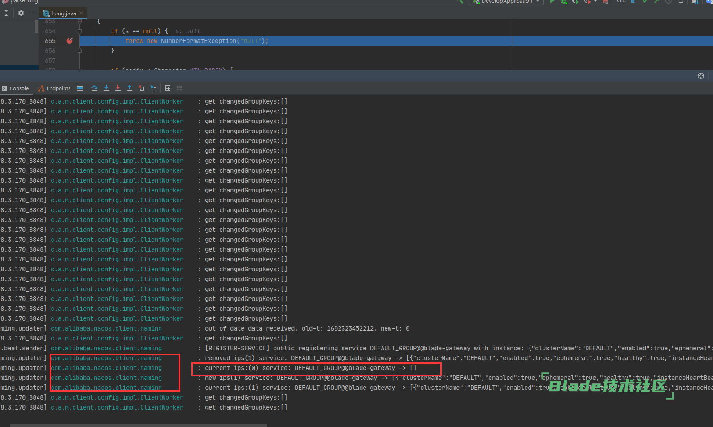Screen dimensions: 713x427
Task: Click the red Force Step Into icon
Action: (118, 88)
